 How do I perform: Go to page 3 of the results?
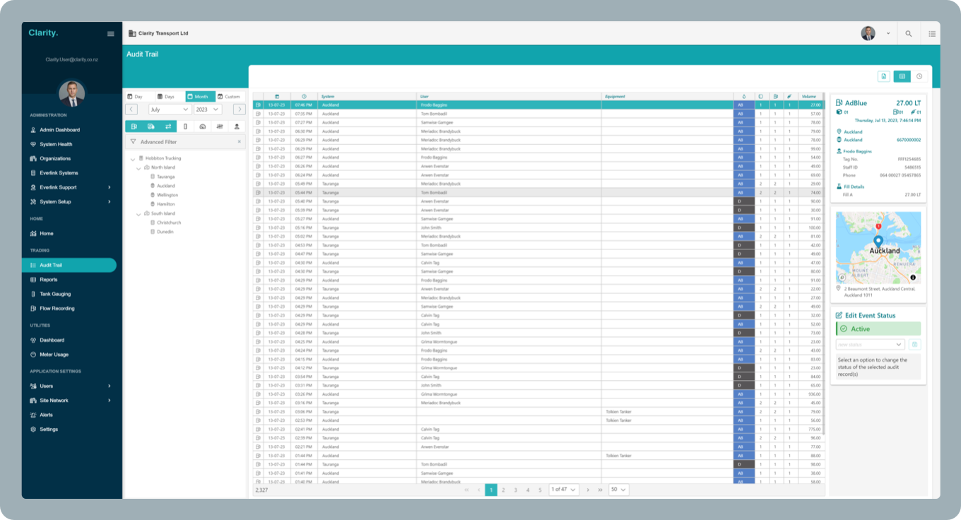515,490
